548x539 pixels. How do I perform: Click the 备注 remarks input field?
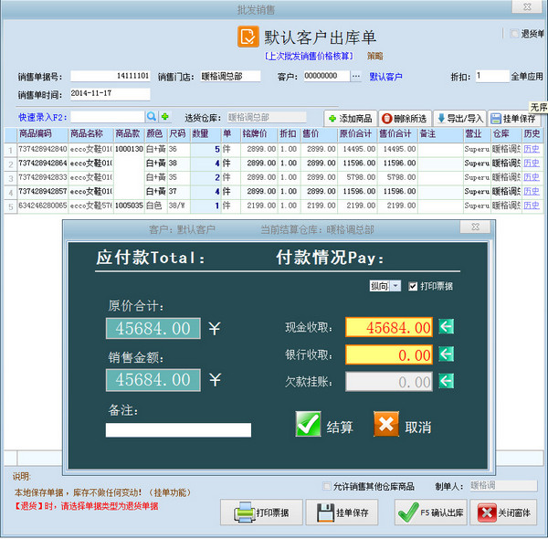pos(178,429)
